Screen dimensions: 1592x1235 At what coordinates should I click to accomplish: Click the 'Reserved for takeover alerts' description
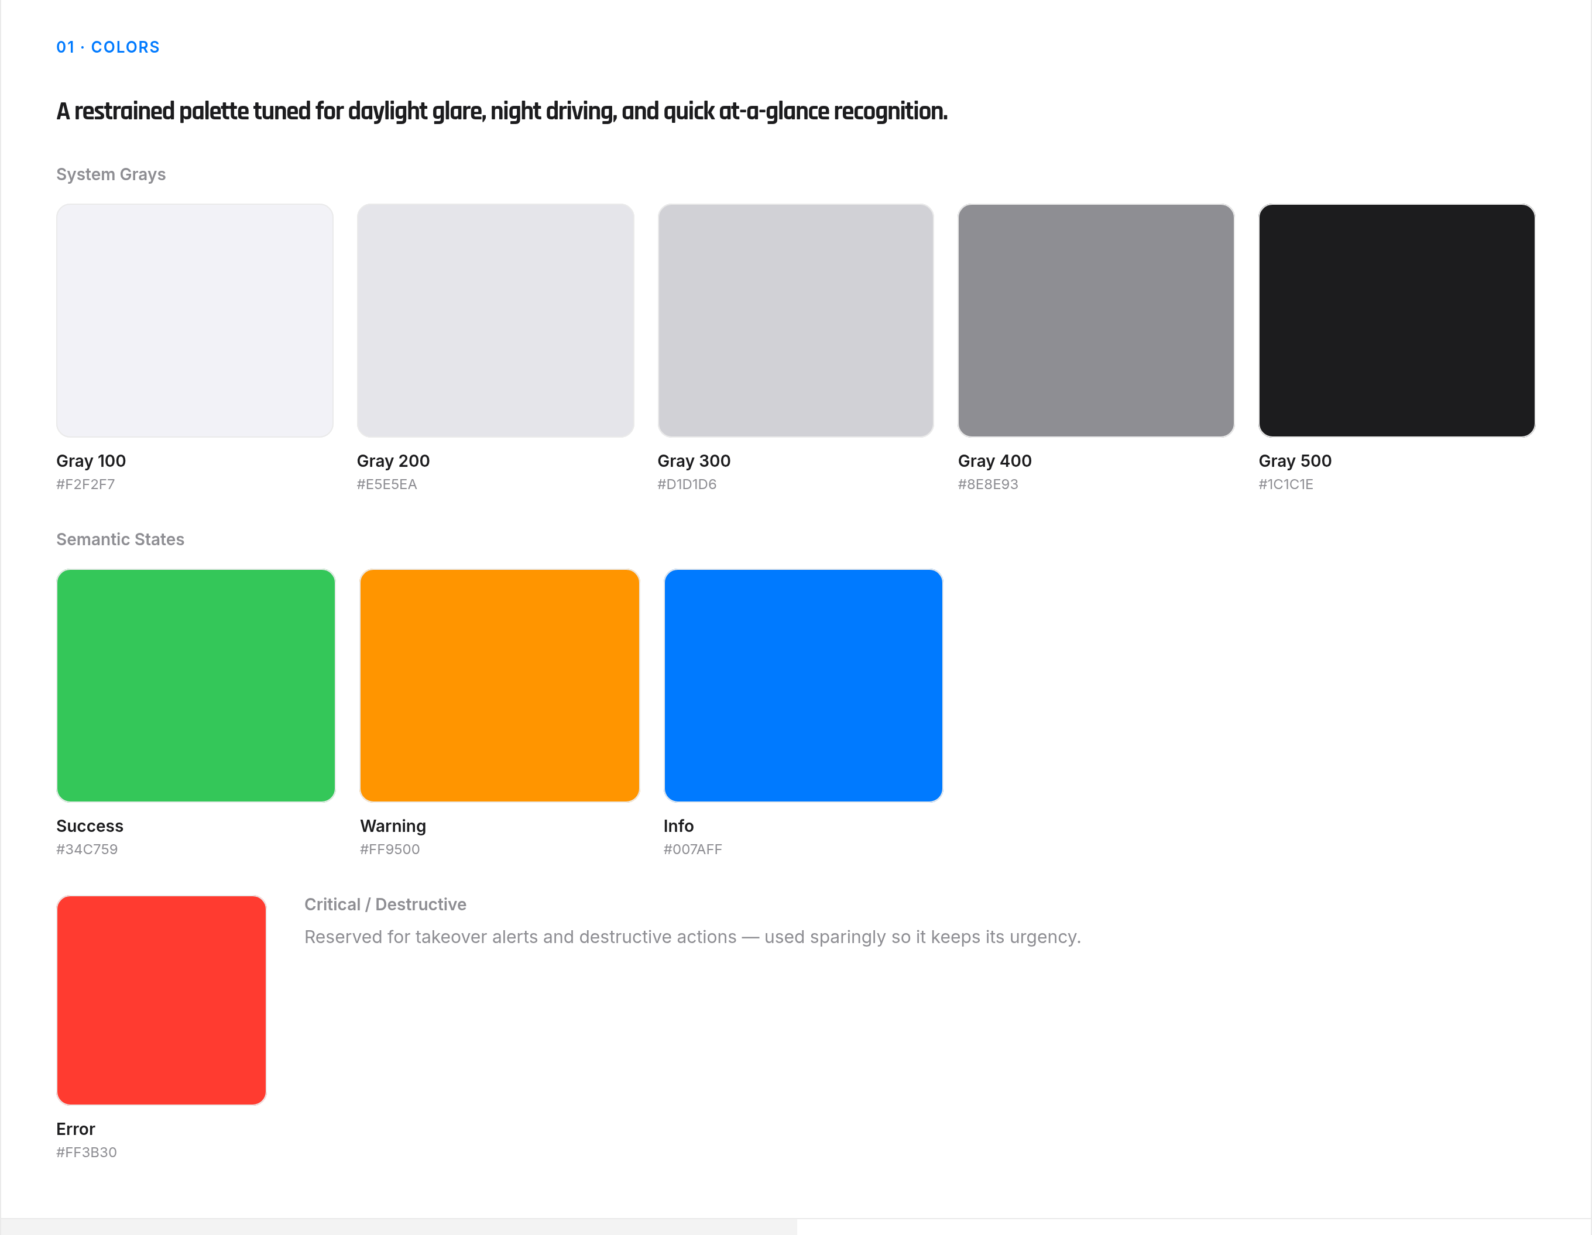click(x=692, y=937)
